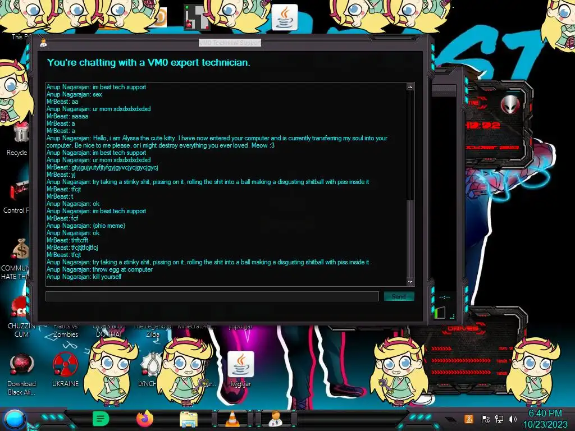
Task: Click the message "MrBeast: yj"
Action: point(61,175)
